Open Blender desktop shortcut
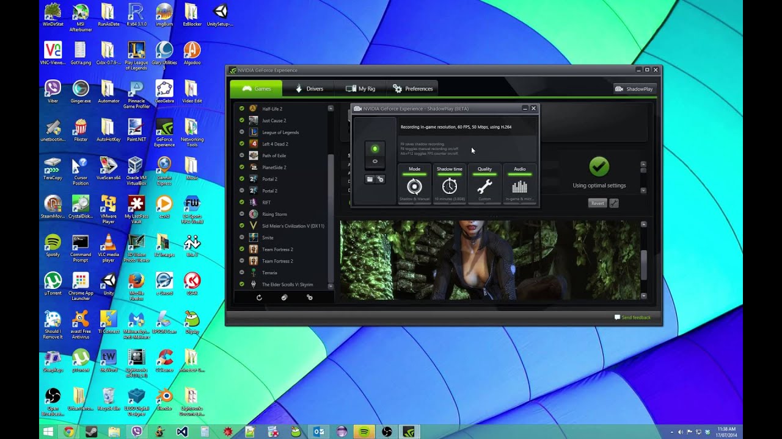Screen dimensions: 782x439 [164, 399]
